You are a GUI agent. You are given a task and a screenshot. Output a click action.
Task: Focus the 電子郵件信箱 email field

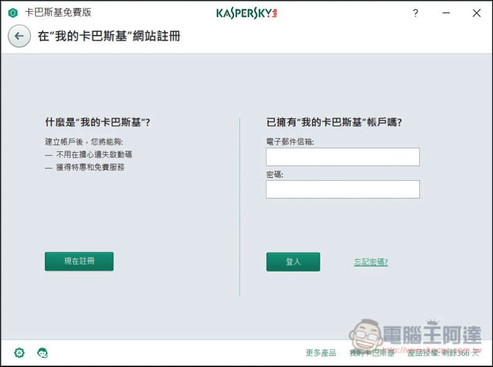pyautogui.click(x=343, y=157)
